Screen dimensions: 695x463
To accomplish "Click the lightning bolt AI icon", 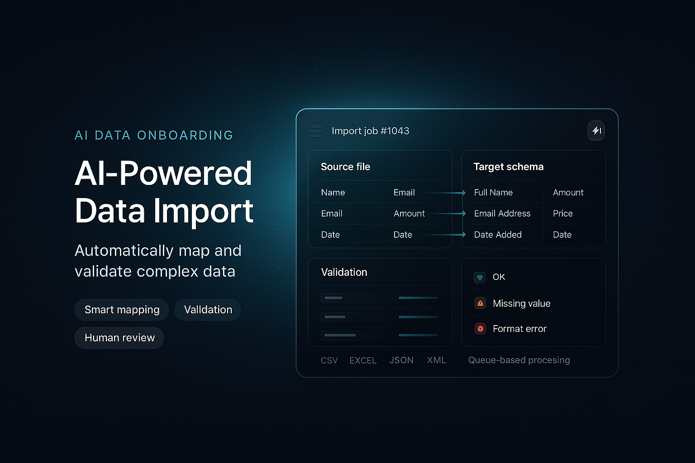I will click(596, 131).
